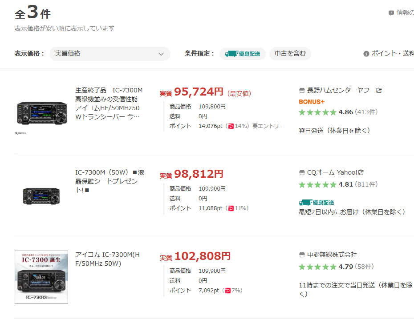The width and height of the screenshot is (414, 323).
Task: Click the 表示価格が安い順に表示しています note
Action: (x=65, y=28)
